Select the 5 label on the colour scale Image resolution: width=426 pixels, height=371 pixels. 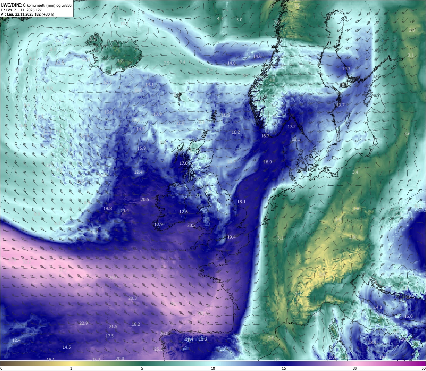tap(142, 368)
